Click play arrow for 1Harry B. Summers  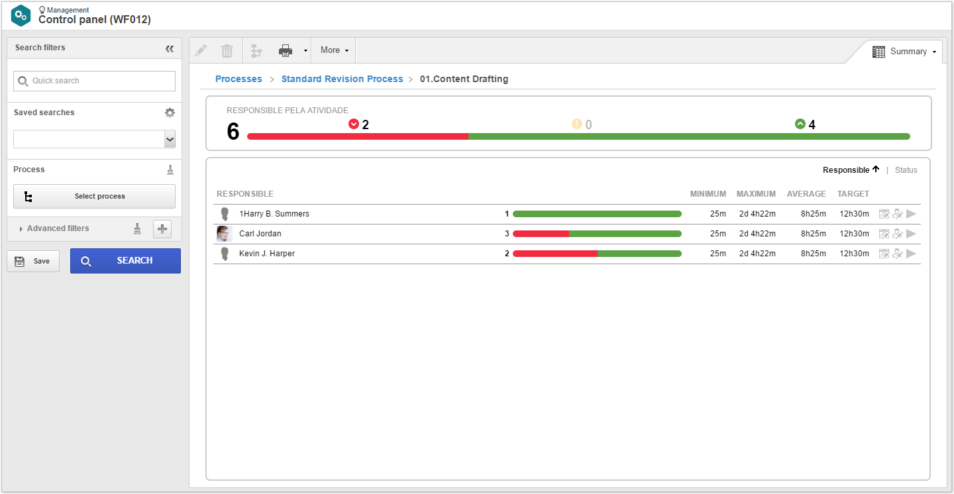tap(912, 214)
